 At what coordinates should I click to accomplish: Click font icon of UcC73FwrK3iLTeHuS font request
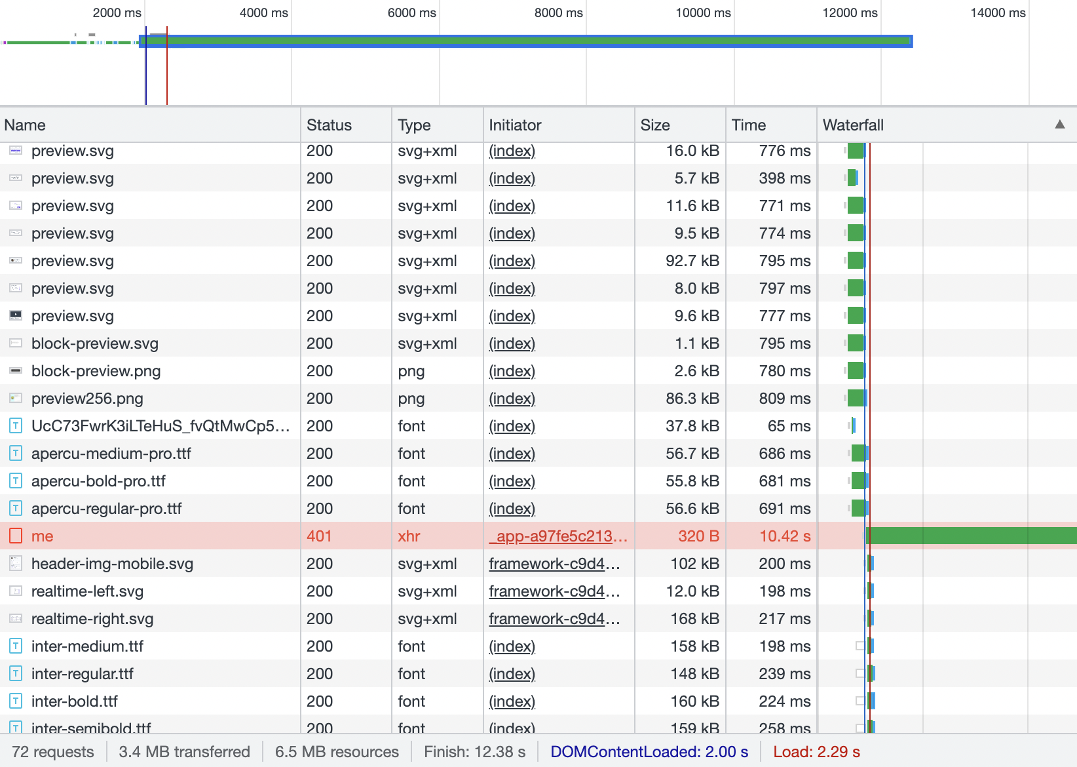pyautogui.click(x=16, y=425)
